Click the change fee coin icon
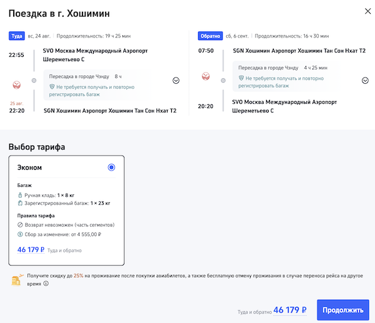 20,234
